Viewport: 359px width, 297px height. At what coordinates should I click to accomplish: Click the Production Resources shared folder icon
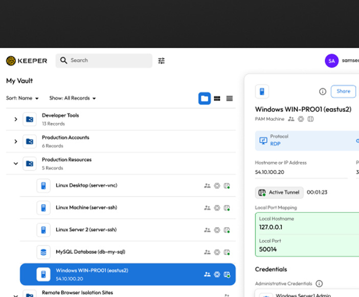point(30,163)
